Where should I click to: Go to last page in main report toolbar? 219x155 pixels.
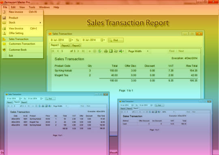83,51
